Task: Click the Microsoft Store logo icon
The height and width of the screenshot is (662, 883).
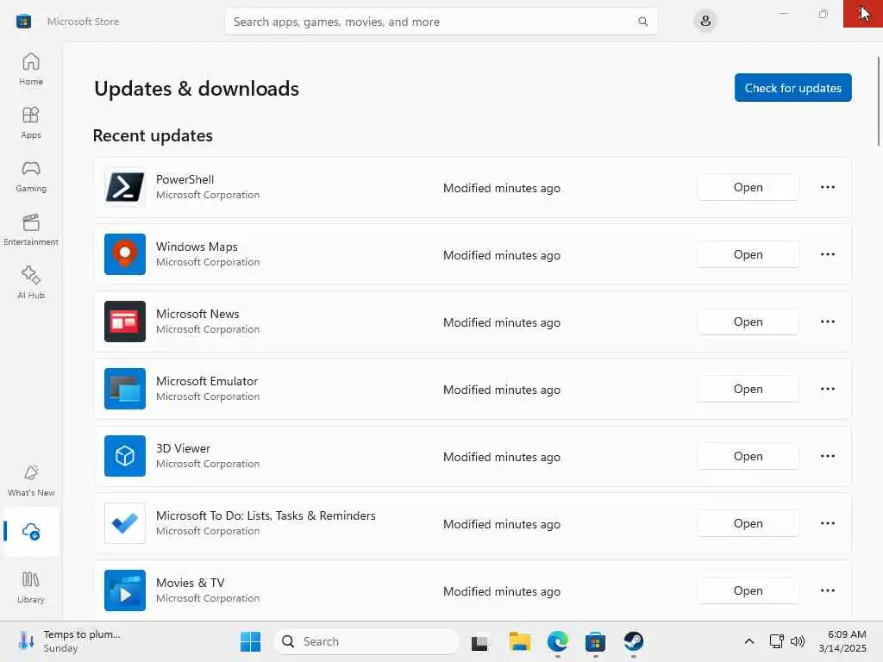Action: pyautogui.click(x=23, y=22)
